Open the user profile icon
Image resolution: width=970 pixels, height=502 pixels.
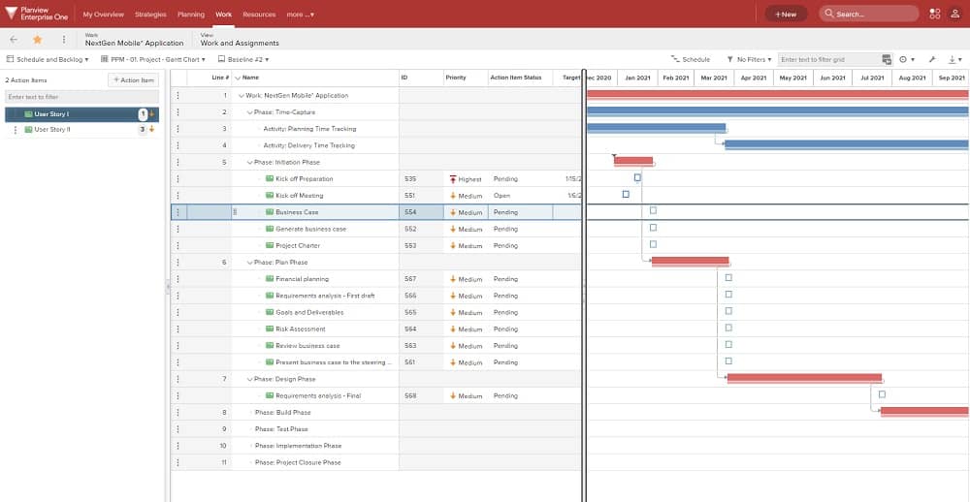[x=954, y=14]
